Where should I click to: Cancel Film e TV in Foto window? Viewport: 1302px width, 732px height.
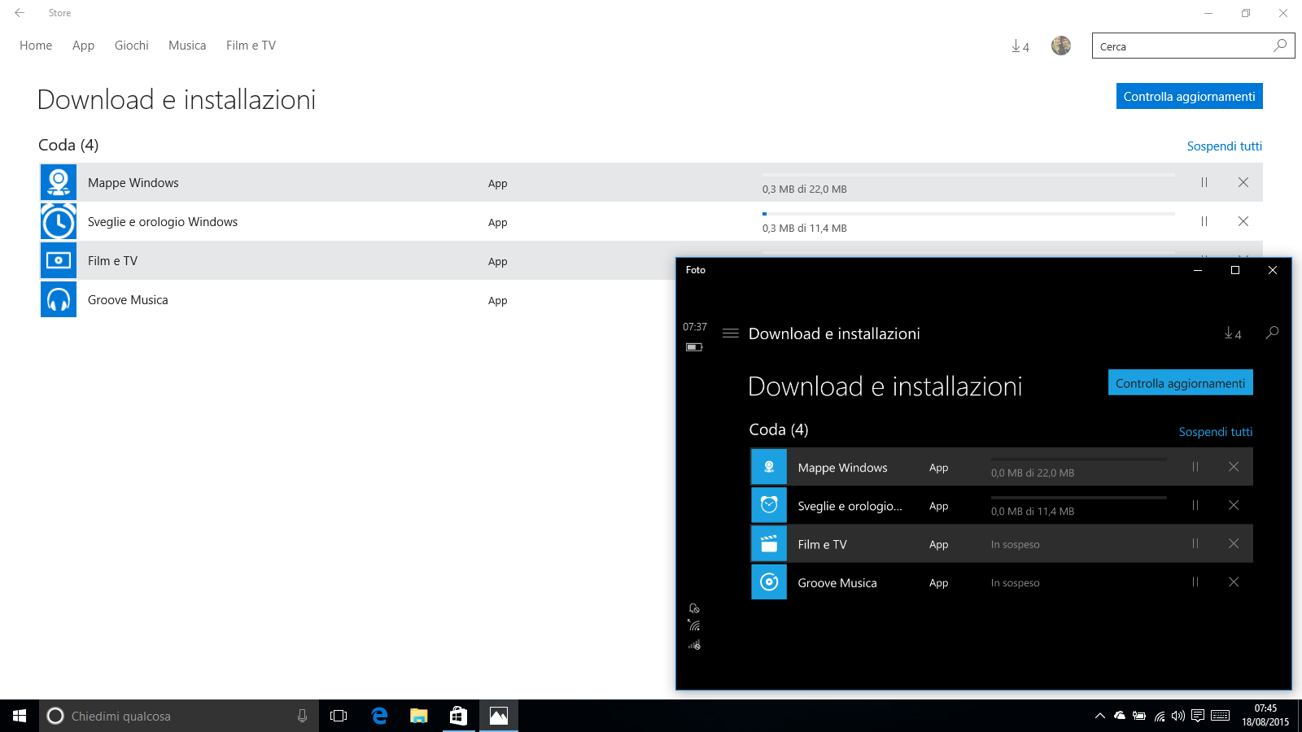1234,543
